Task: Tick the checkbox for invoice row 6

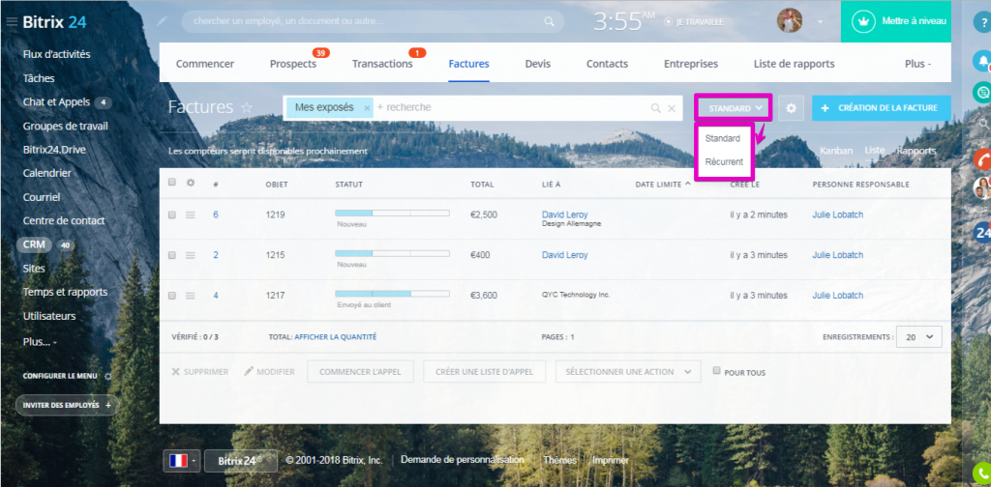Action: click(172, 215)
